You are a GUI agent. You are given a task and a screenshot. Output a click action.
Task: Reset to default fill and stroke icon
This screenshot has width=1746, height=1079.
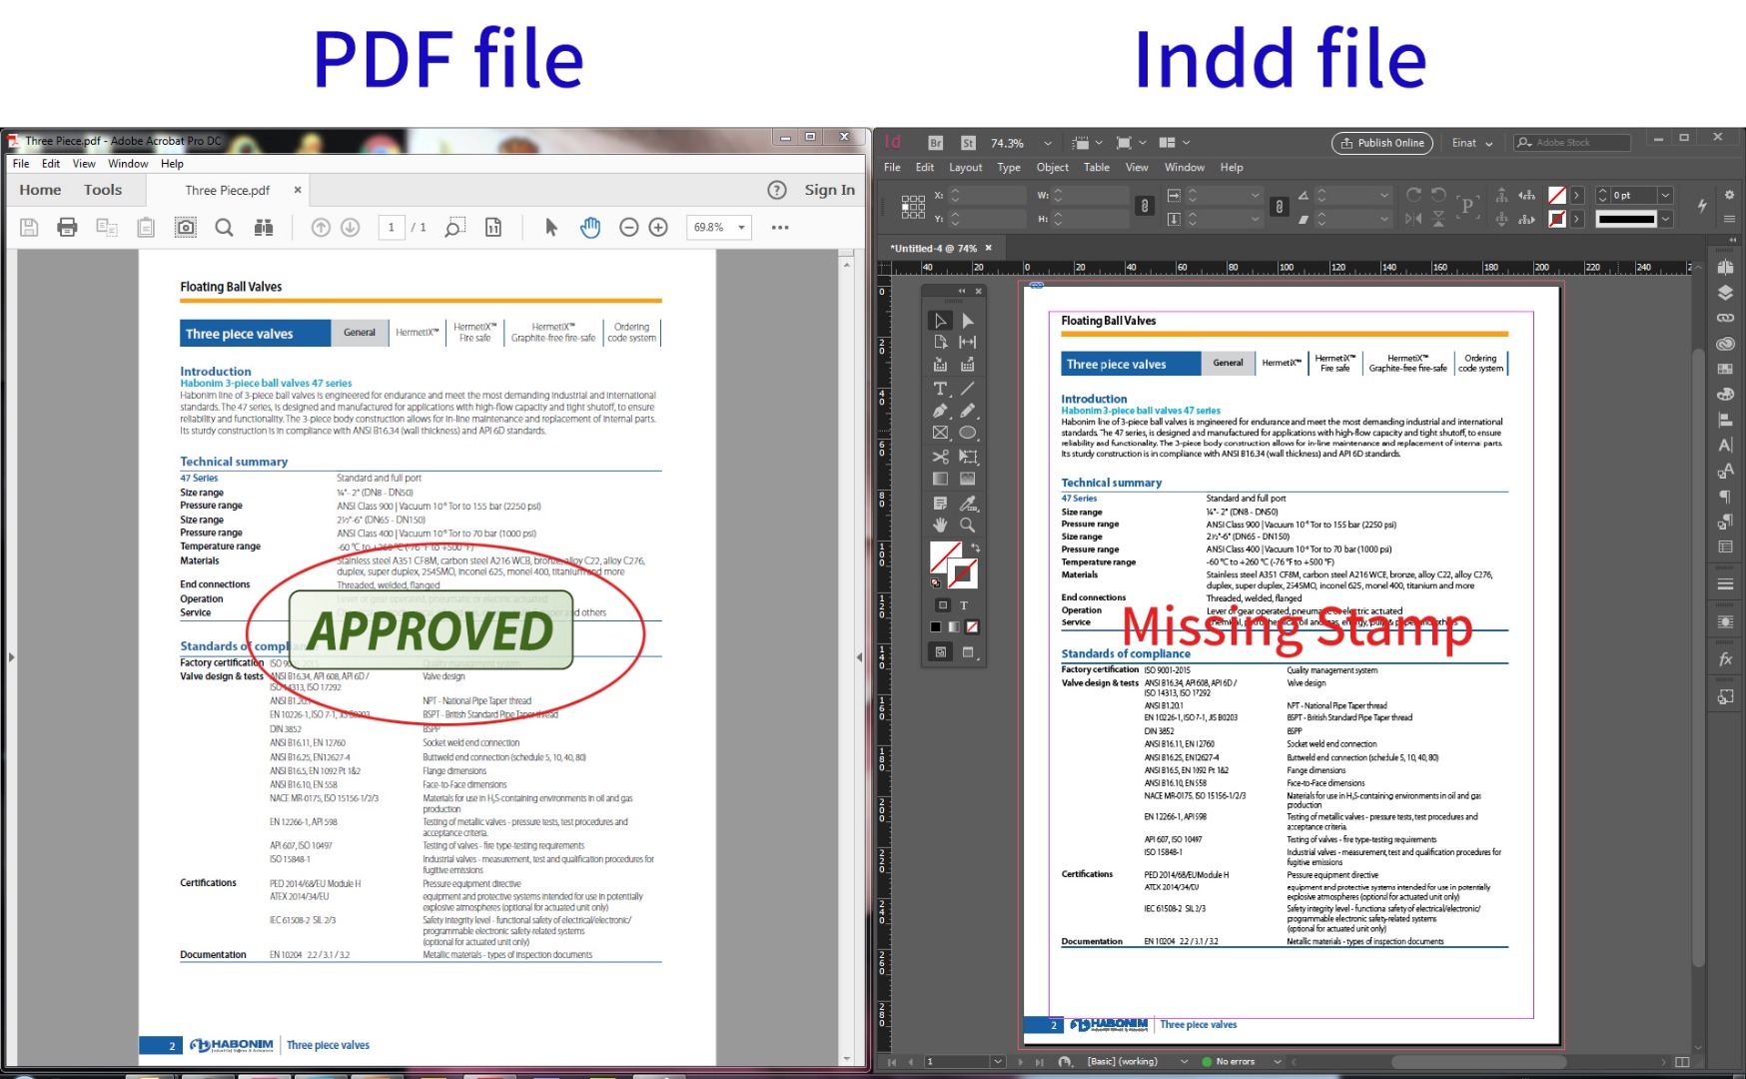pyautogui.click(x=936, y=582)
